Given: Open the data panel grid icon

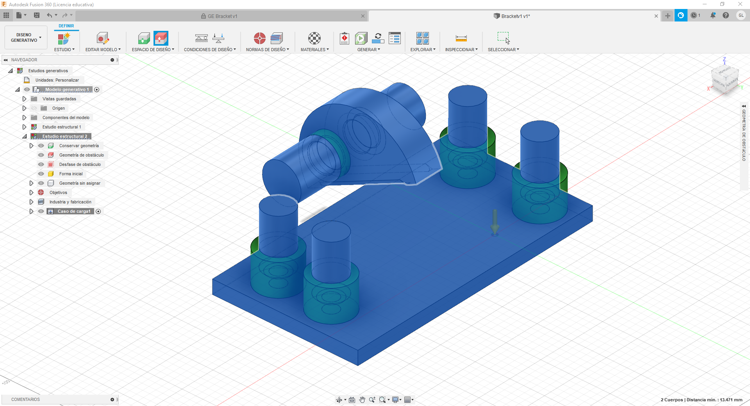Looking at the screenshot, I should [6, 15].
